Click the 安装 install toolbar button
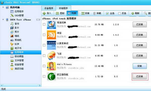This screenshot has width=151, height=91. tap(85, 13)
